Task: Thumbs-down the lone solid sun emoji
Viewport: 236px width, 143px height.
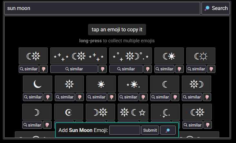Action: pos(112,97)
